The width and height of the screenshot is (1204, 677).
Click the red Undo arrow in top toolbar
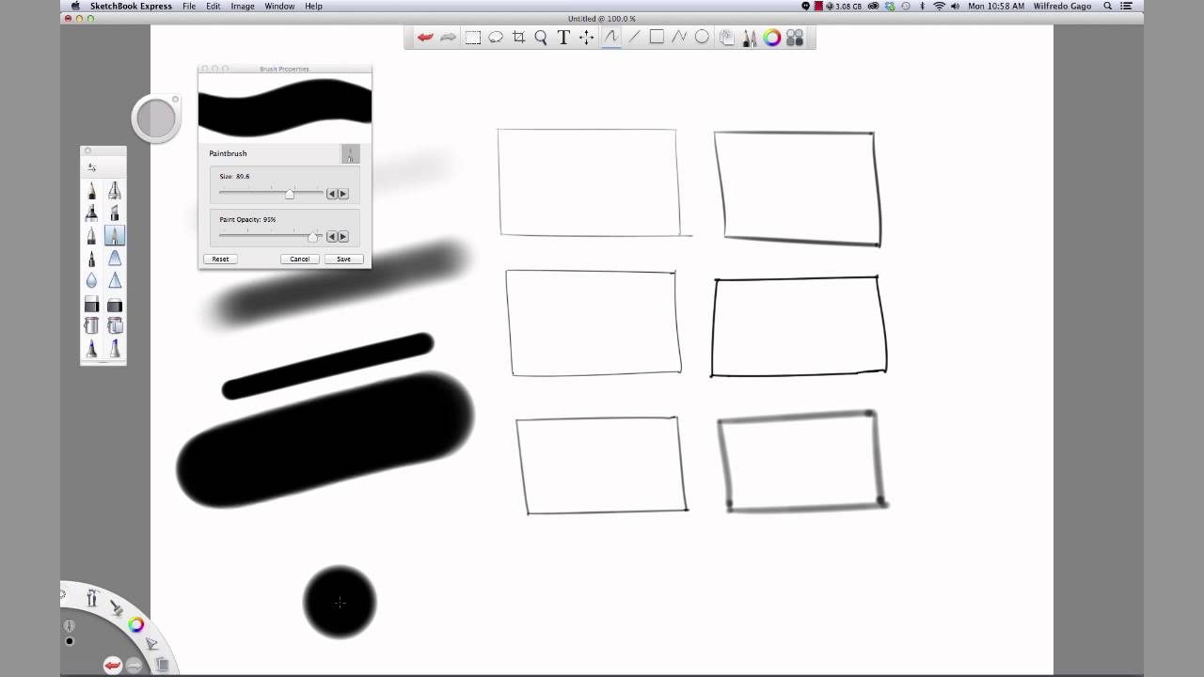click(x=425, y=38)
